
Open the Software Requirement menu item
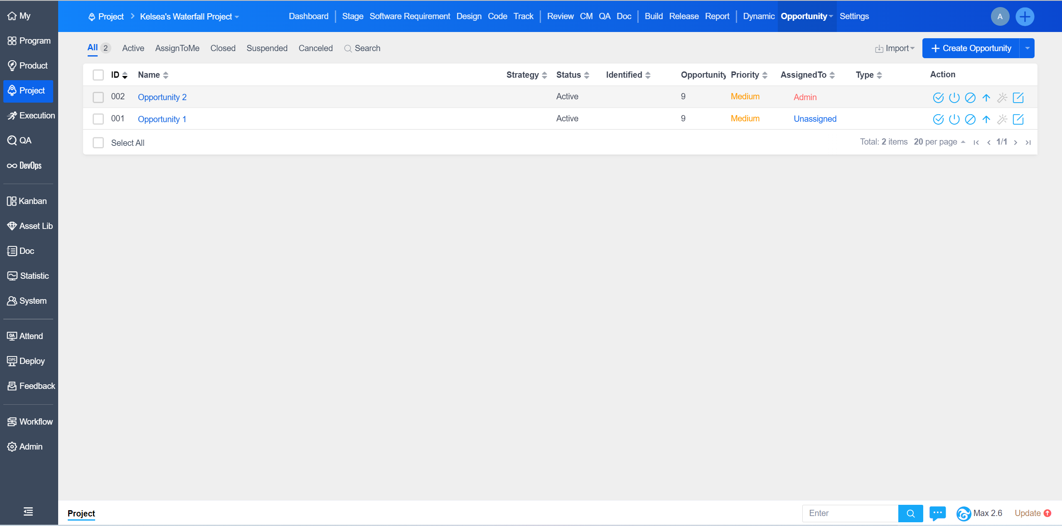(x=410, y=16)
